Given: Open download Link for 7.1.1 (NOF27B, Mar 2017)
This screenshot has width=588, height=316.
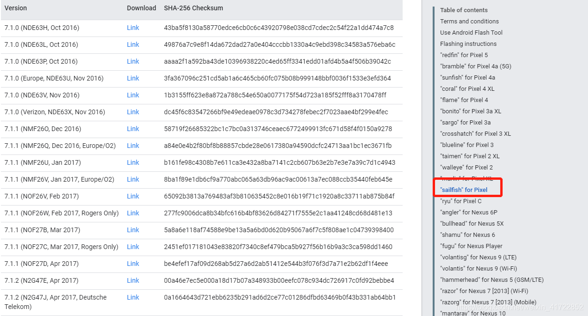Looking at the screenshot, I should pyautogui.click(x=133, y=230).
